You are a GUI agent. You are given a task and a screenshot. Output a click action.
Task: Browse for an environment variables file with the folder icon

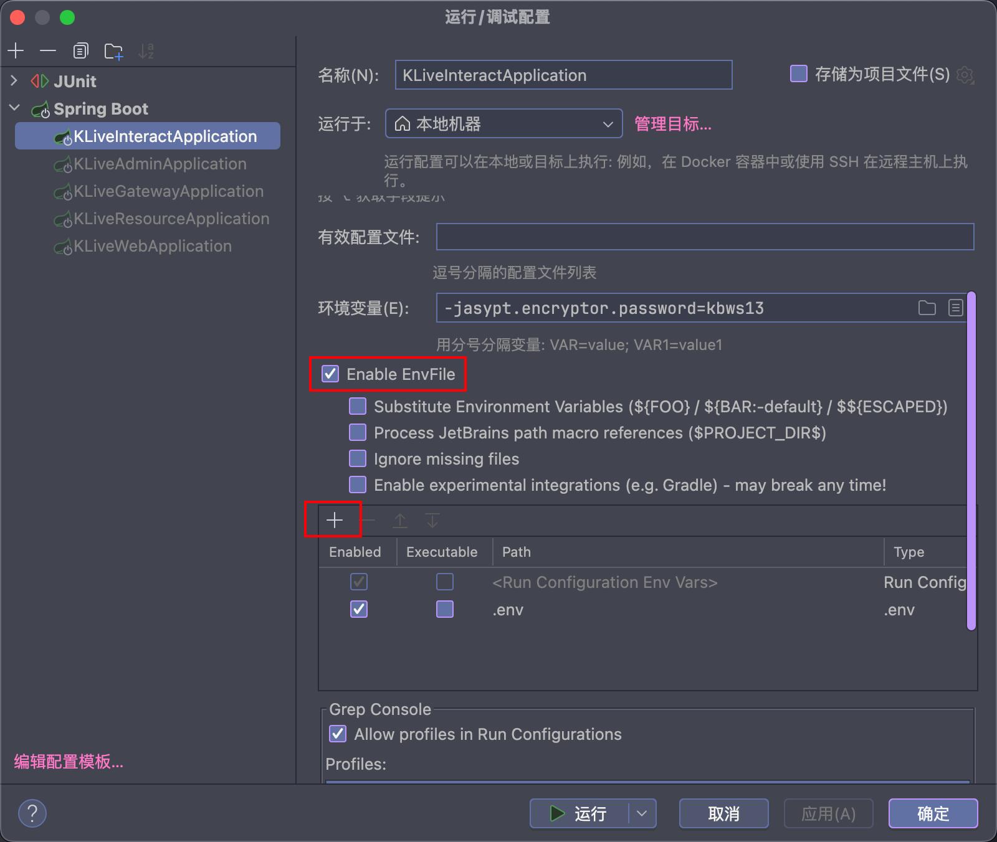pyautogui.click(x=927, y=308)
